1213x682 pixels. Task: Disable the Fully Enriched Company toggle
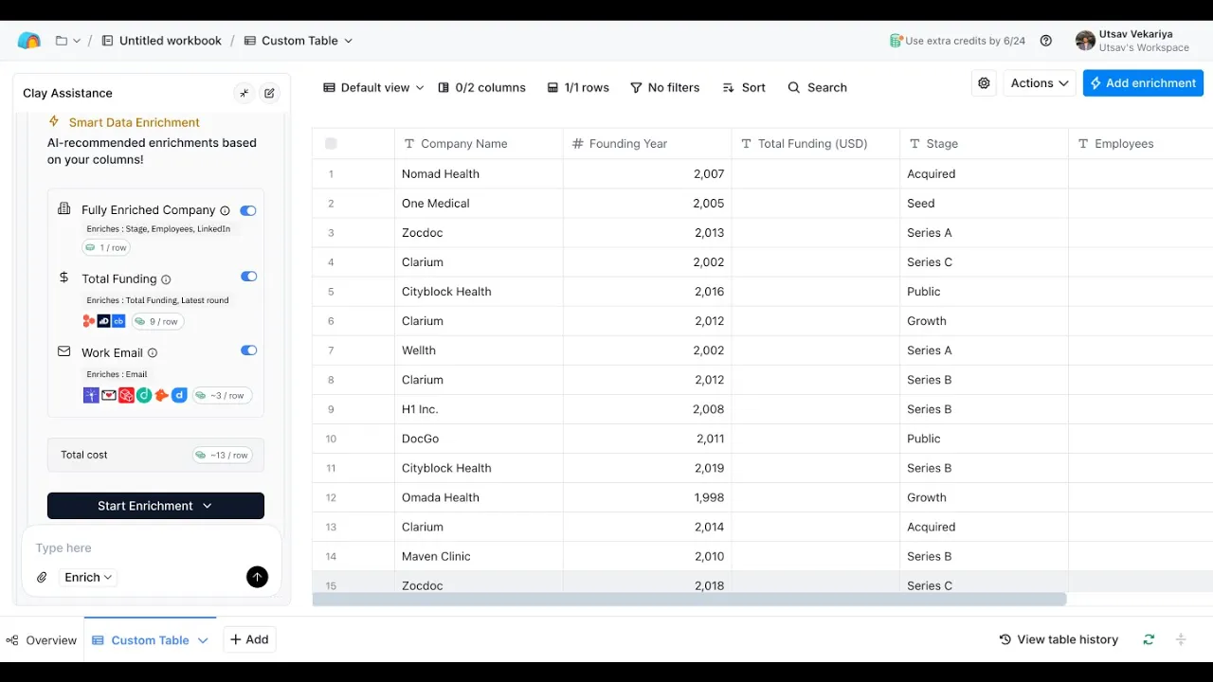point(248,210)
